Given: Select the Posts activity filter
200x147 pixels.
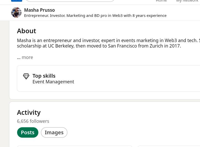Looking at the screenshot, I should (27, 132).
